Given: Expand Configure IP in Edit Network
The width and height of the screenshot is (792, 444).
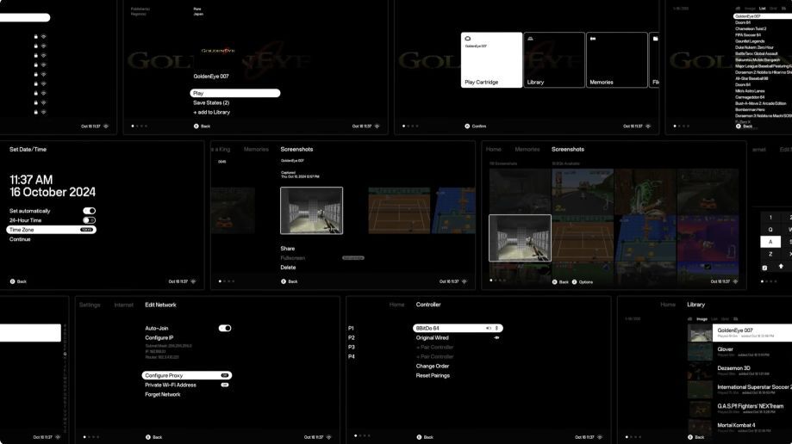Looking at the screenshot, I should (159, 338).
